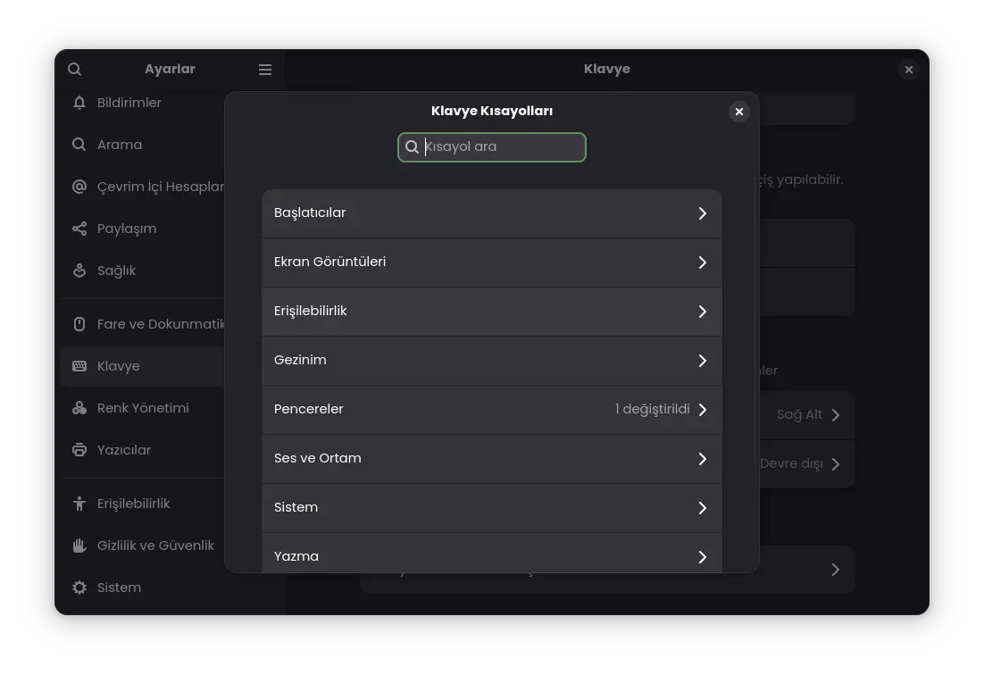984x675 pixels.
Task: Click the Renk Yönetimi color icon
Action: coord(79,408)
